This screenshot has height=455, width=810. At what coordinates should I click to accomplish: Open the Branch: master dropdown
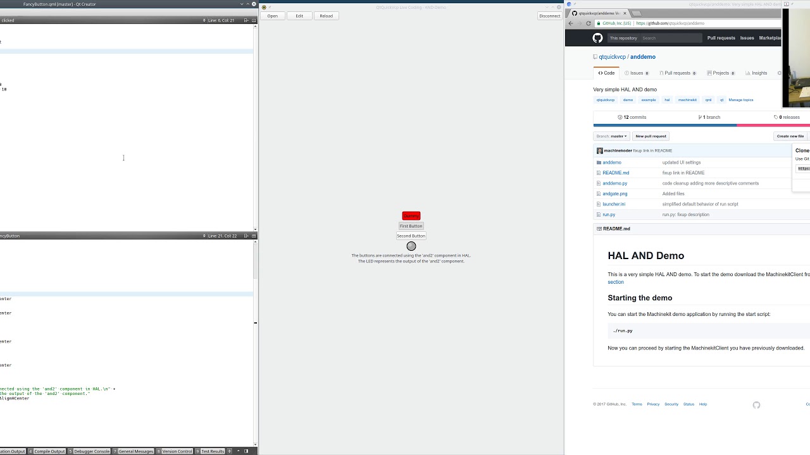(x=611, y=136)
